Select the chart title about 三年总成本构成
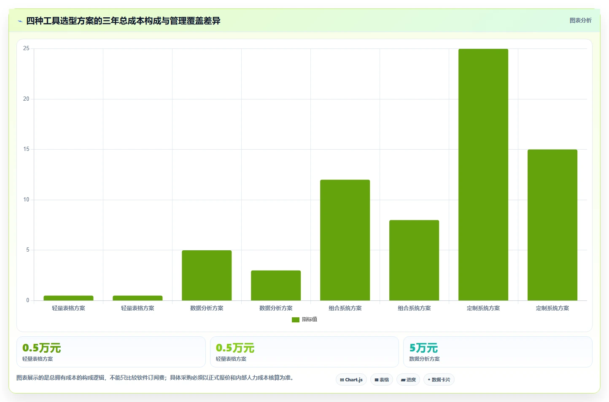 point(123,21)
